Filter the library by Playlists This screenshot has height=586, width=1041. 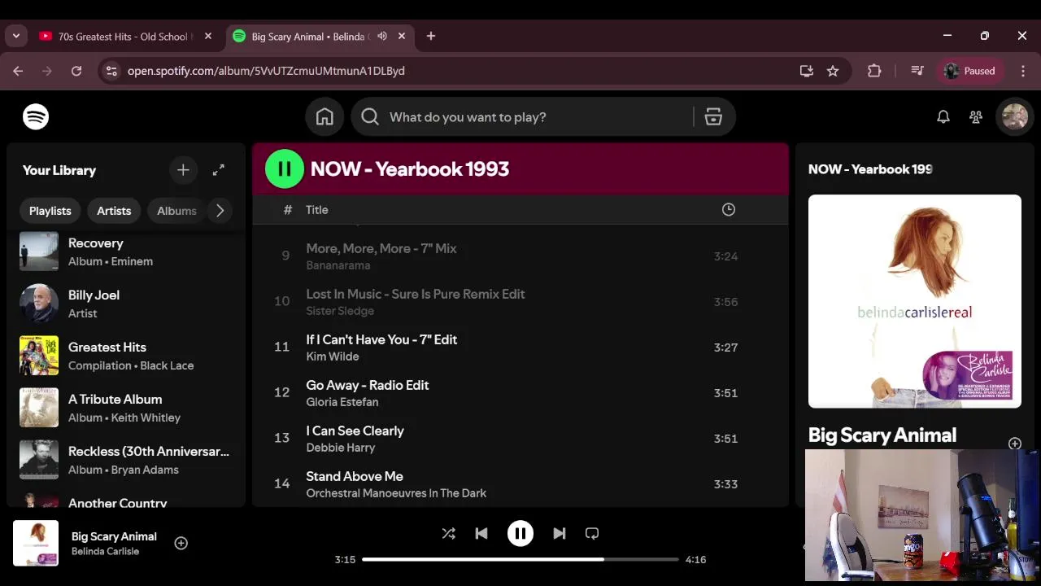click(50, 211)
